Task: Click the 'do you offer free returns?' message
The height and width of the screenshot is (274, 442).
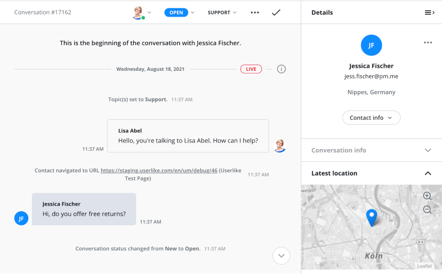Action: click(x=84, y=209)
